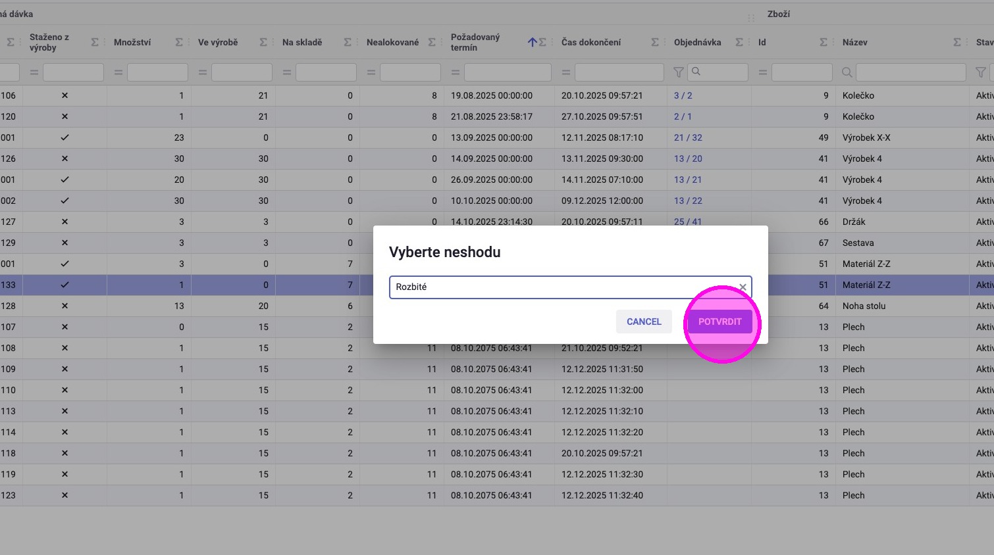This screenshot has width=994, height=555.
Task: Open the equals operator for Množství filter
Action: [x=118, y=72]
